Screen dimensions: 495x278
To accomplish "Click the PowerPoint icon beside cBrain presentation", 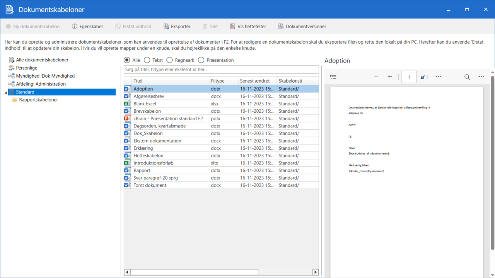I will [127, 119].
